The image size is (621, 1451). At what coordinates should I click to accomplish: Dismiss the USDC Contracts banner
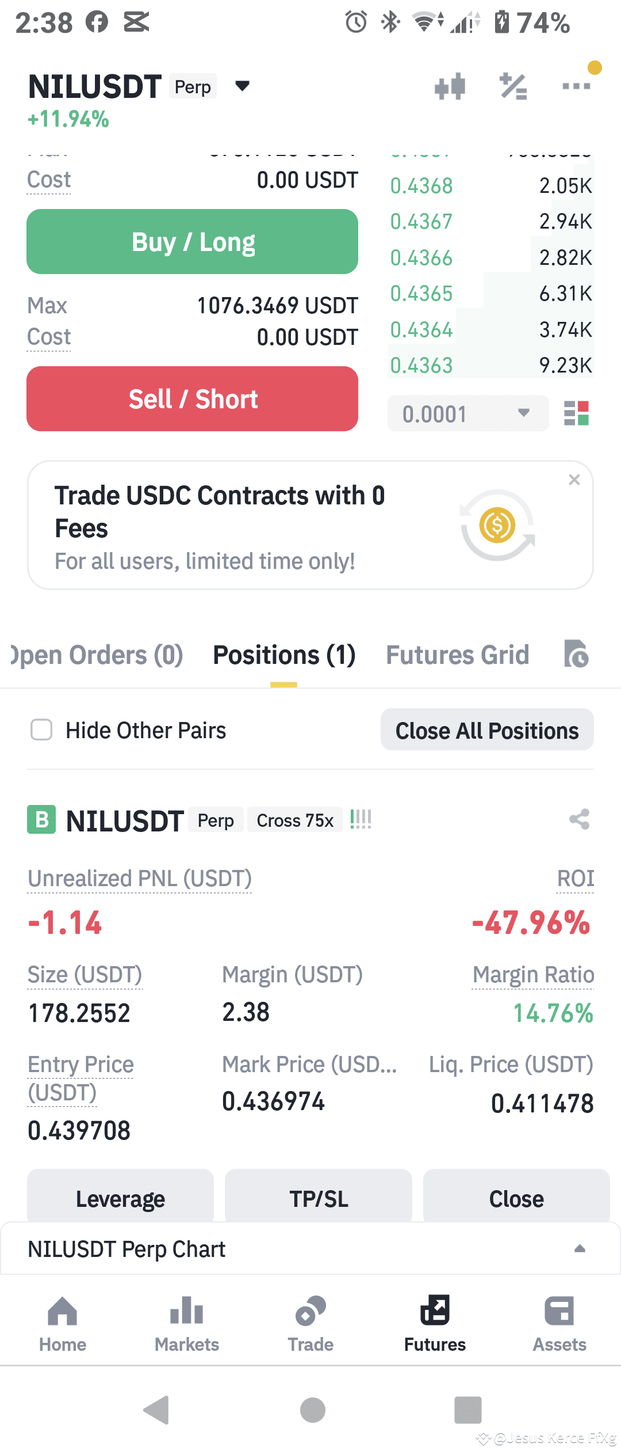pyautogui.click(x=574, y=480)
